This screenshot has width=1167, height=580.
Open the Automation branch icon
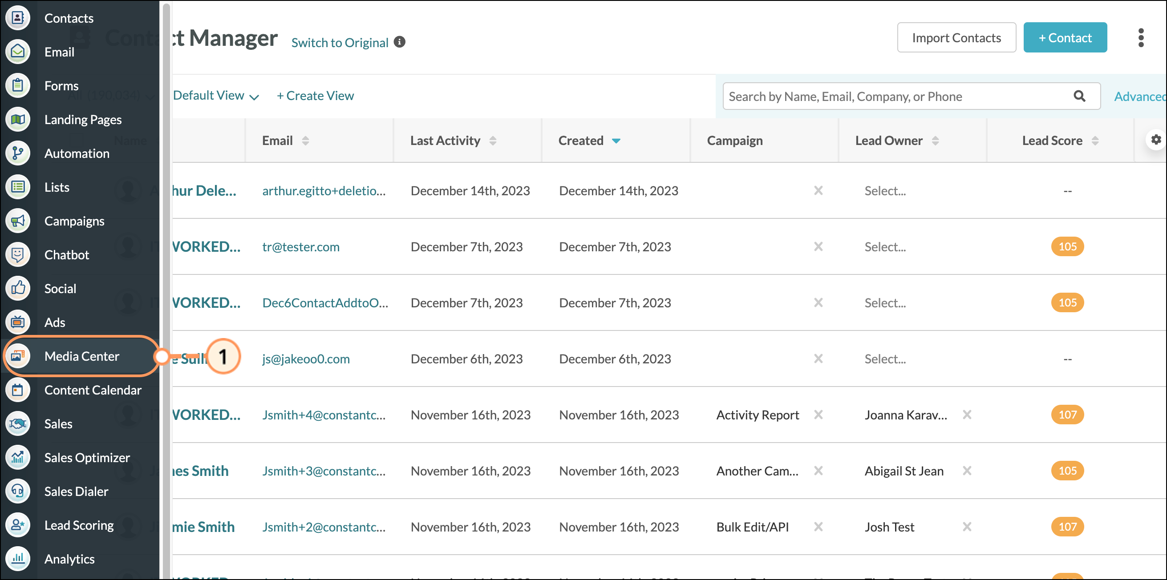18,153
